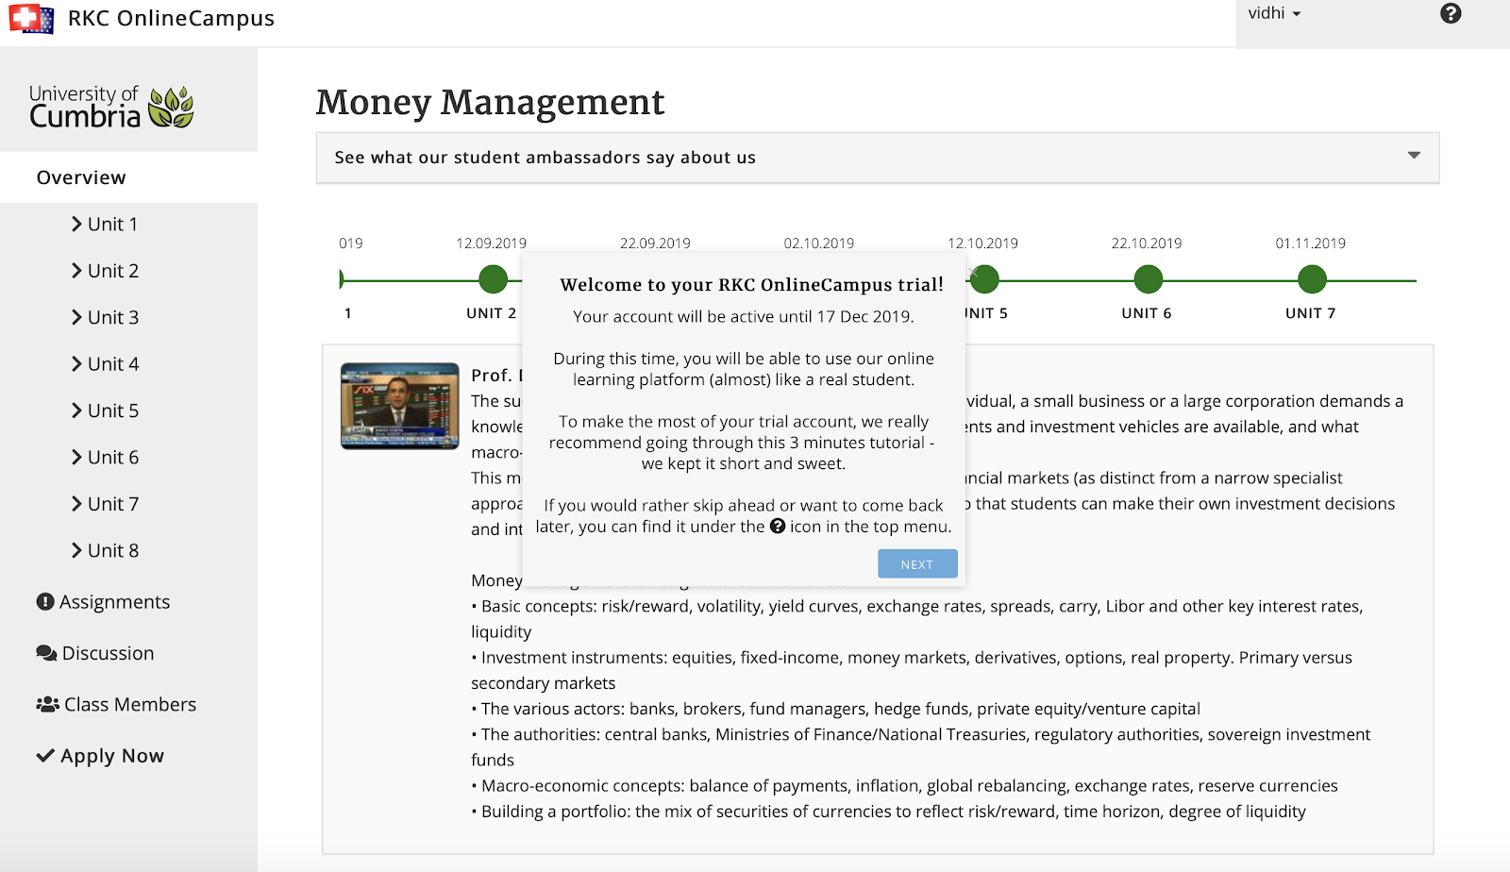The width and height of the screenshot is (1510, 872).
Task: Select the UNIT 5 timeline dot
Action: coord(984,279)
